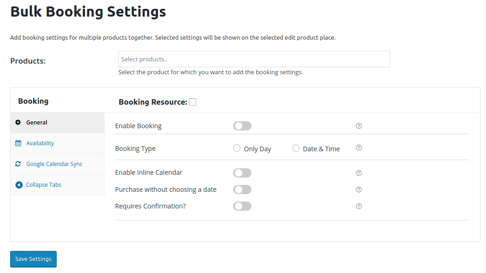Toggle Purchase without choosing a date switch

(242, 190)
